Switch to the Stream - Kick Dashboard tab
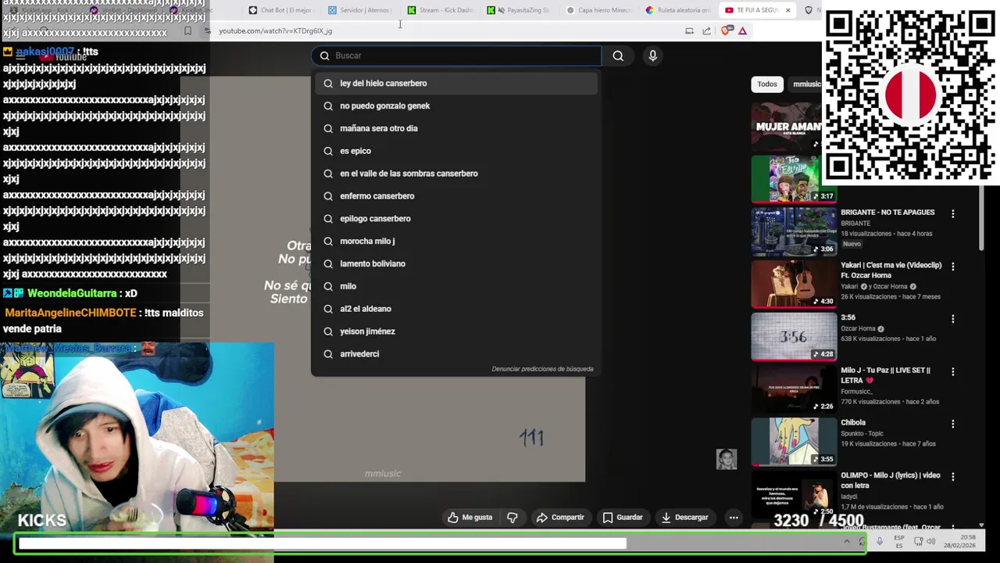 (x=440, y=10)
